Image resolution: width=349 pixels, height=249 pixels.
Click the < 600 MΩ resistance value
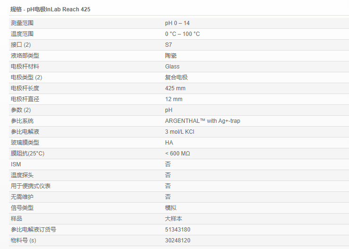(x=177, y=154)
